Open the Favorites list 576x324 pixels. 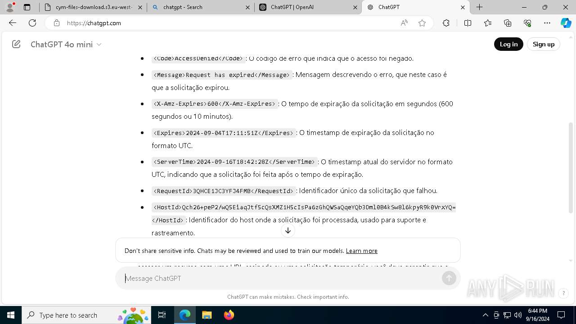tap(488, 23)
